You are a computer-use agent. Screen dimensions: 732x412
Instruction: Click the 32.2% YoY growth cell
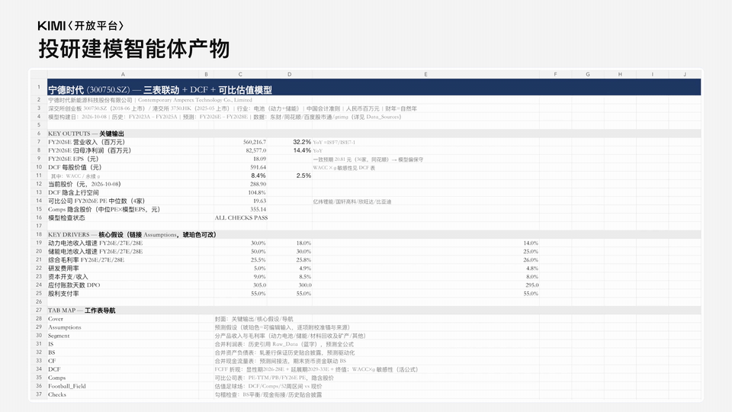coord(302,142)
